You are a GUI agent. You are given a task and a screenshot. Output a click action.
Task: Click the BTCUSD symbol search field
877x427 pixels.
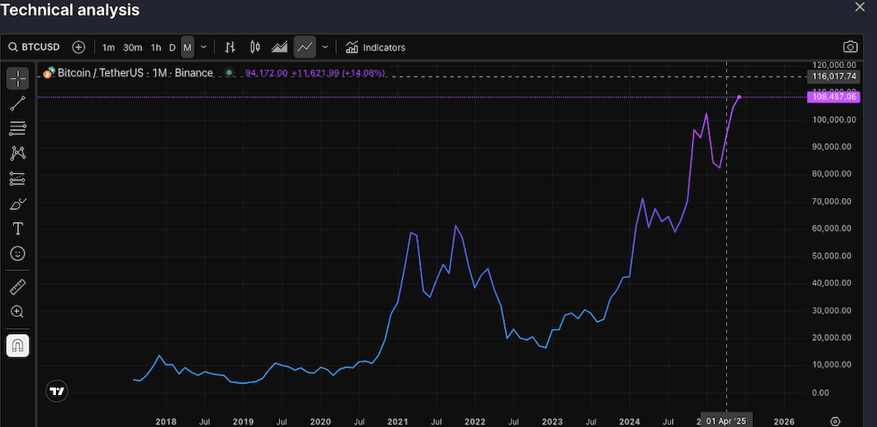click(x=35, y=47)
